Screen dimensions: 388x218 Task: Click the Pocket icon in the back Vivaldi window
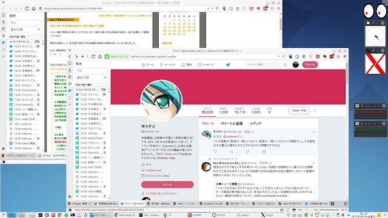click(x=252, y=8)
